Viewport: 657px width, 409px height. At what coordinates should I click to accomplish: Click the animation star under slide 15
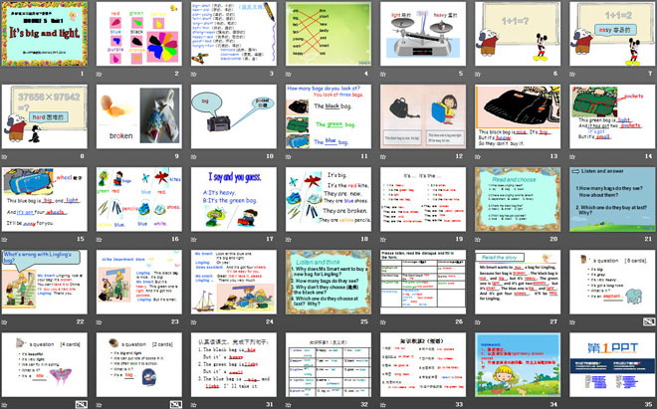(5, 240)
